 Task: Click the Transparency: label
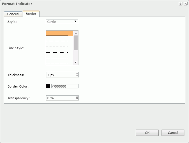pyautogui.click(x=19, y=98)
